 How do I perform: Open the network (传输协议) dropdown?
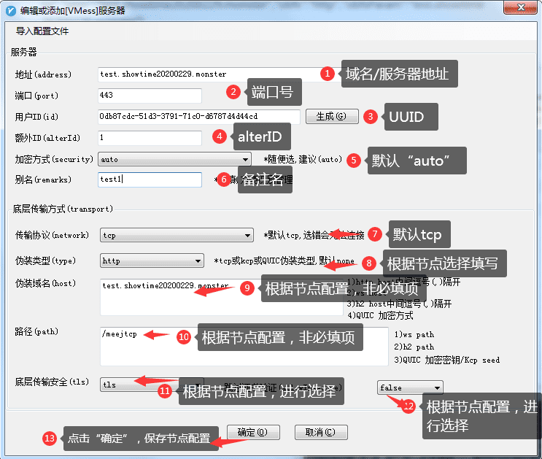177,235
